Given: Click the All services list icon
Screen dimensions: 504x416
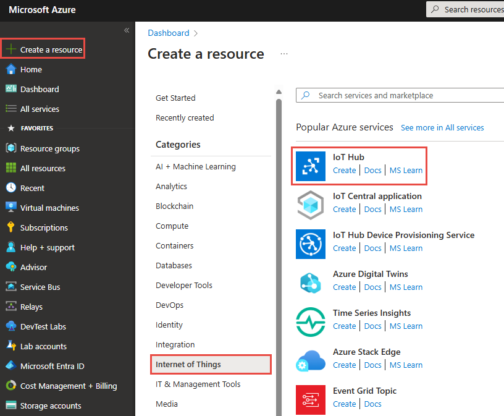Looking at the screenshot, I should click(x=11, y=109).
